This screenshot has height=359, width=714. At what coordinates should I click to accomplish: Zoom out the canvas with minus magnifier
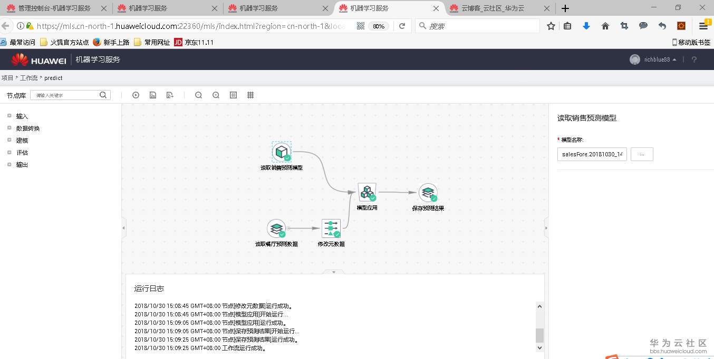198,95
